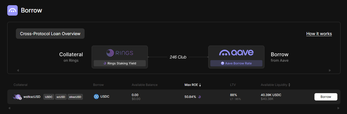
Task: Click the Rings logo in Collateral card
Action: [x=120, y=53]
